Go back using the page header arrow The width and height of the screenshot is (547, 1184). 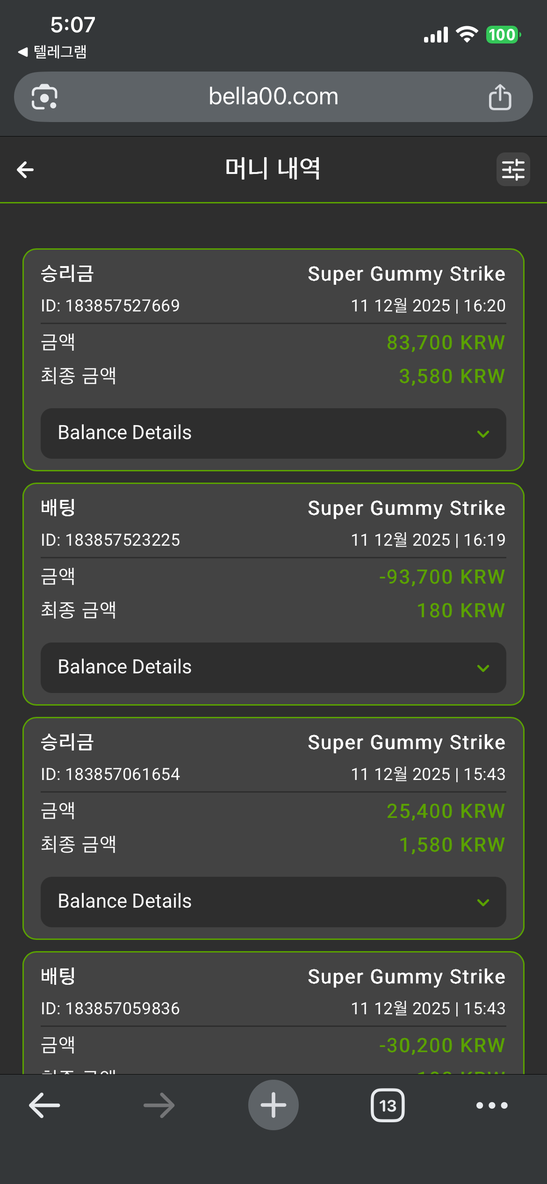click(x=25, y=169)
